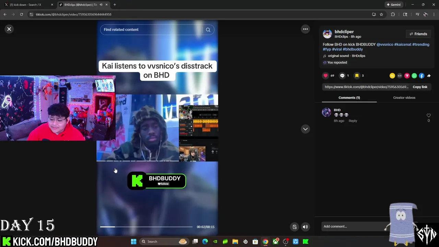The image size is (439, 247).
Task: Open comments via speech bubble icon
Action: coord(342,76)
